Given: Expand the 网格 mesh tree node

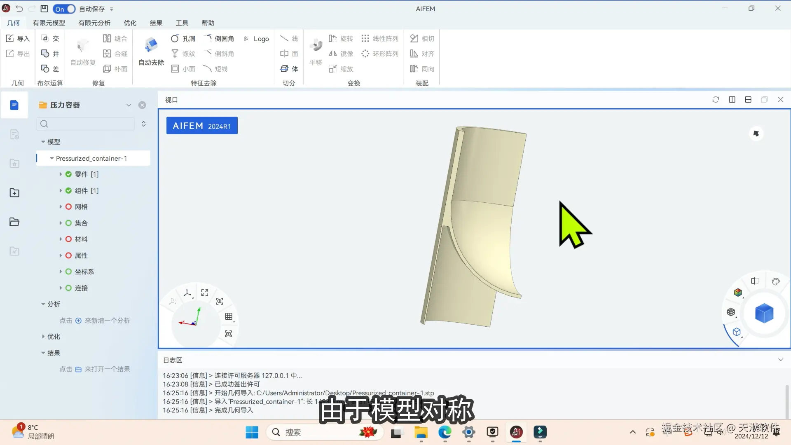Looking at the screenshot, I should (x=61, y=207).
